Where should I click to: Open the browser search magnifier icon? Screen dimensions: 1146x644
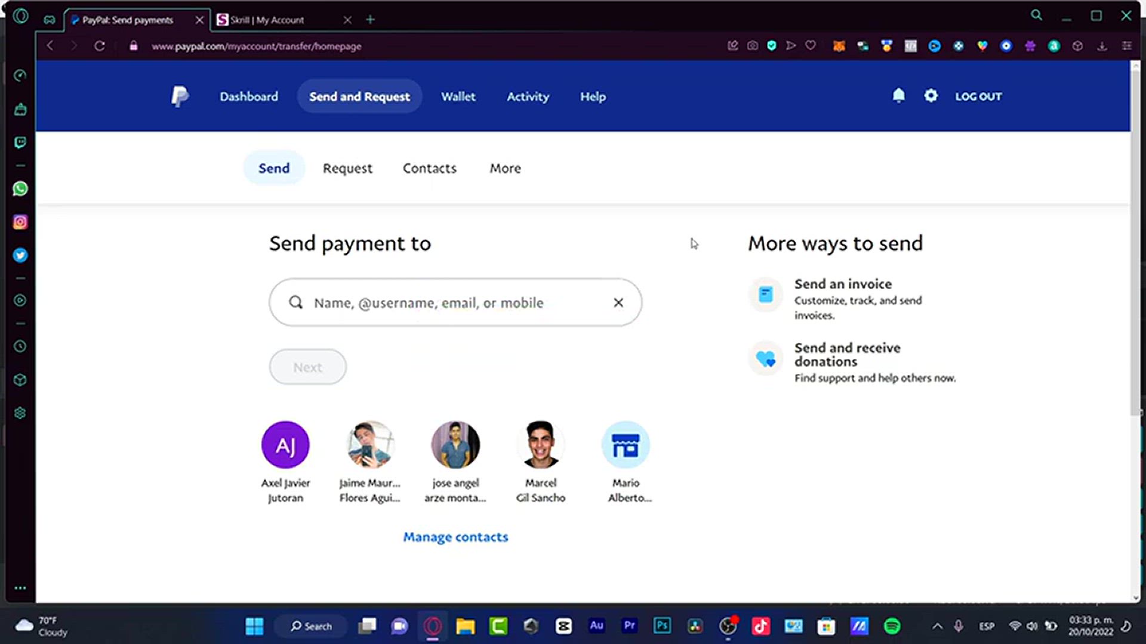pyautogui.click(x=1037, y=16)
